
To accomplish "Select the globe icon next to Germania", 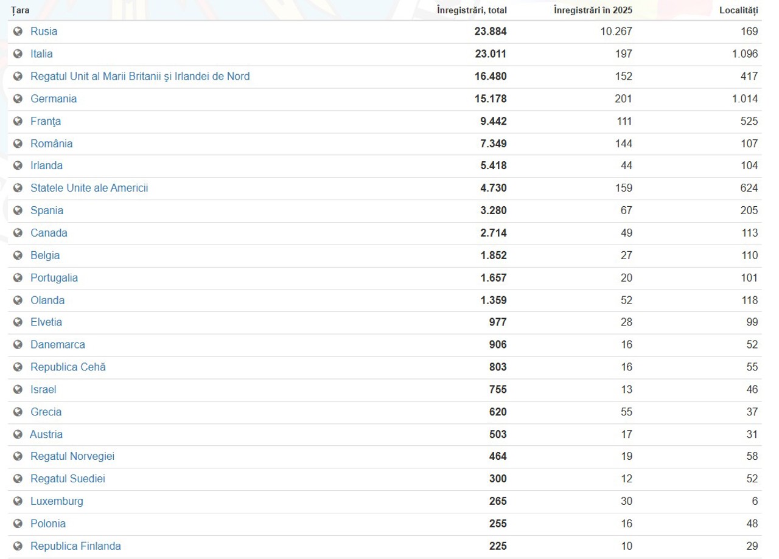I will point(18,99).
